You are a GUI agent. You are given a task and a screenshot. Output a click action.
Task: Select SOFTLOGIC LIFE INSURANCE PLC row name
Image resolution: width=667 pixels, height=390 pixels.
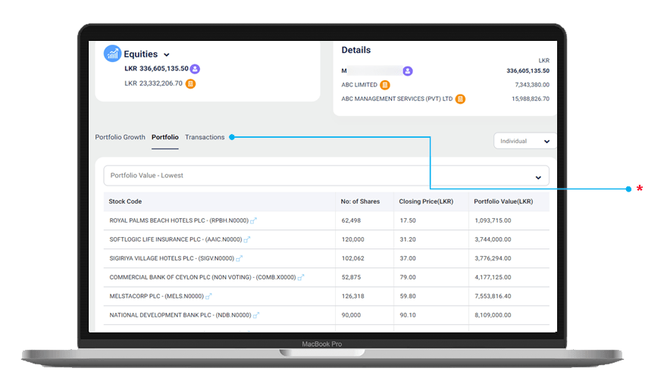coord(176,239)
